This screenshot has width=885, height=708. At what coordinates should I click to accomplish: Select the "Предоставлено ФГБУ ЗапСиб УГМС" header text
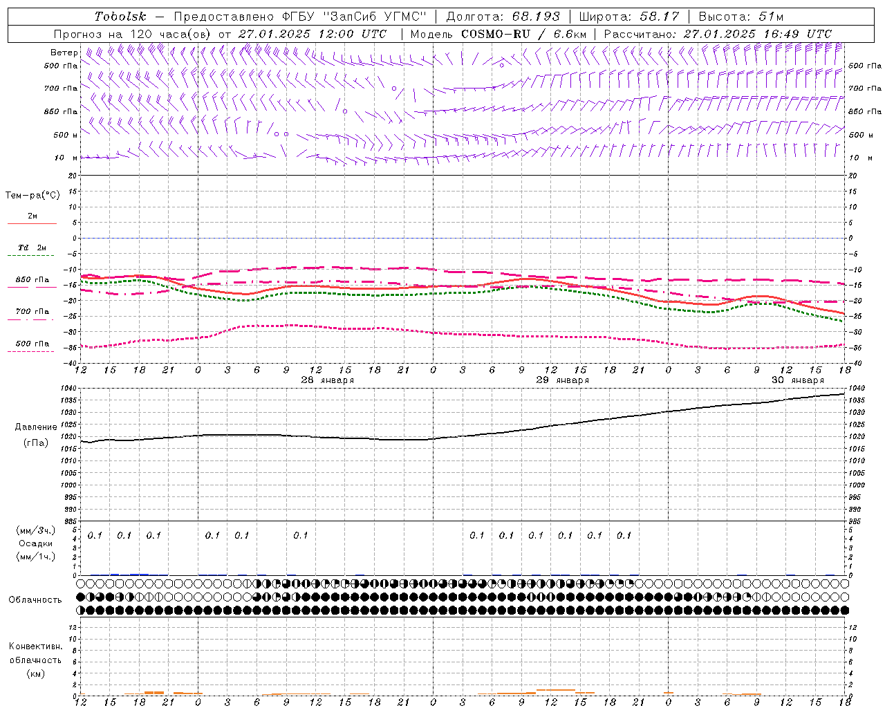[301, 17]
